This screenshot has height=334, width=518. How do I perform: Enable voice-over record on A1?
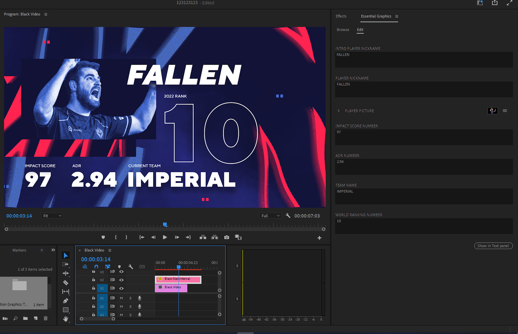click(x=139, y=298)
